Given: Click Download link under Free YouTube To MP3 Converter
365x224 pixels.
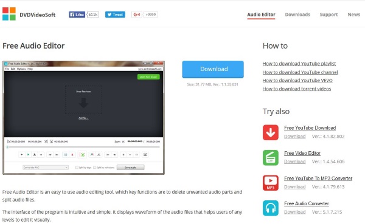Looking at the screenshot, I should pyautogui.click(x=294, y=187).
